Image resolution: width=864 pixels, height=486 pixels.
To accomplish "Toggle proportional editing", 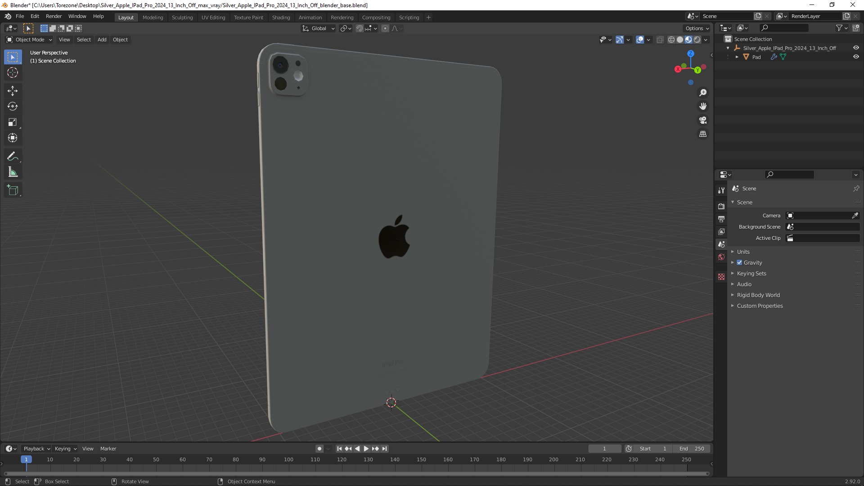I will click(x=385, y=28).
